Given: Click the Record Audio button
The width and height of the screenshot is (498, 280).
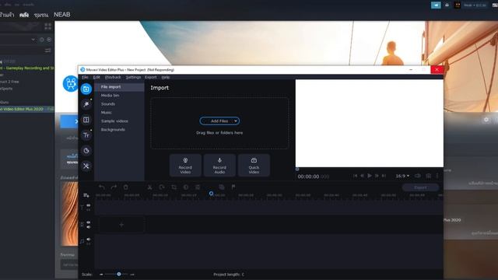Looking at the screenshot, I should (x=219, y=165).
